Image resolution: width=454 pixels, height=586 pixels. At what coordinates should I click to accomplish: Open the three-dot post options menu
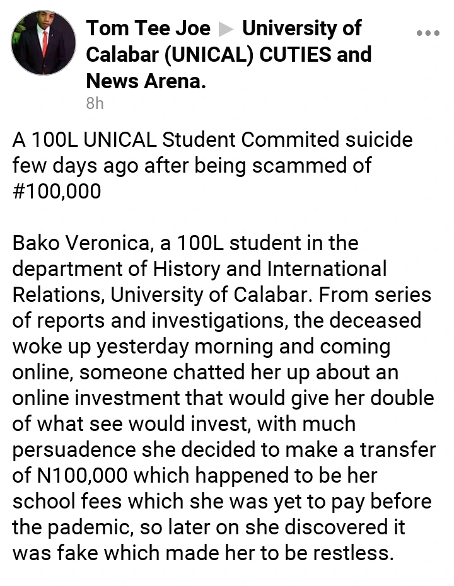tap(428, 33)
